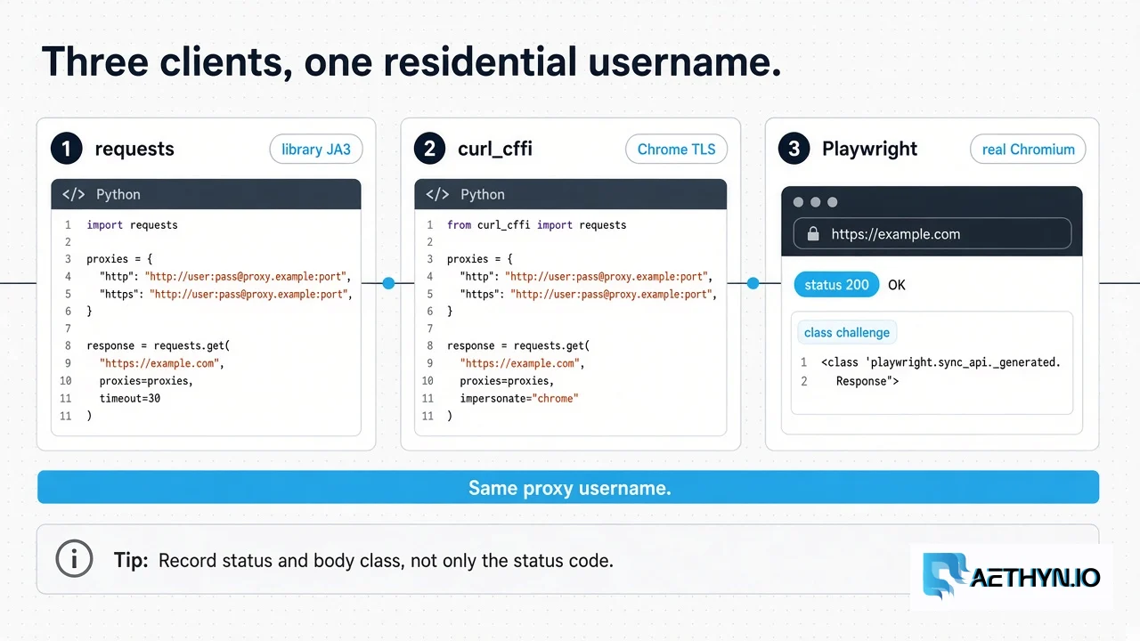The image size is (1140, 641).
Task: Click the class challenge tag
Action: [x=846, y=332]
